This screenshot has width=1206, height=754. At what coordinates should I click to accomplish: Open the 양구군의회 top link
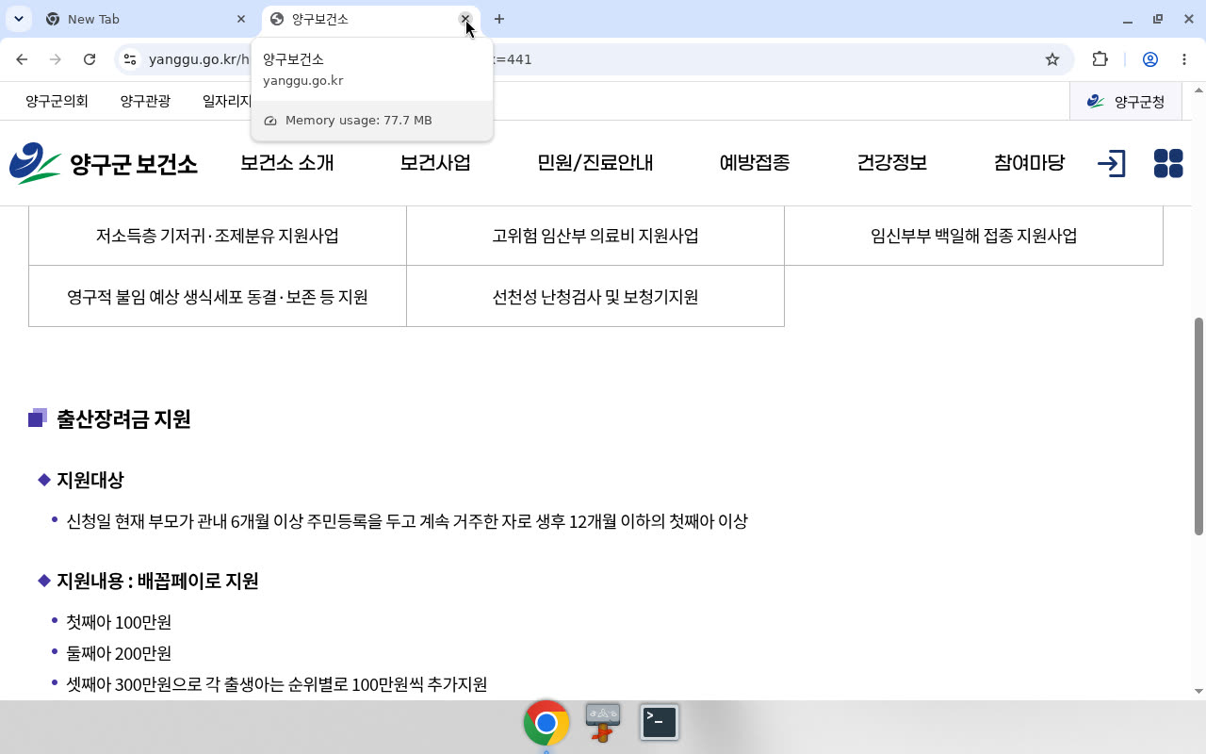tap(57, 101)
